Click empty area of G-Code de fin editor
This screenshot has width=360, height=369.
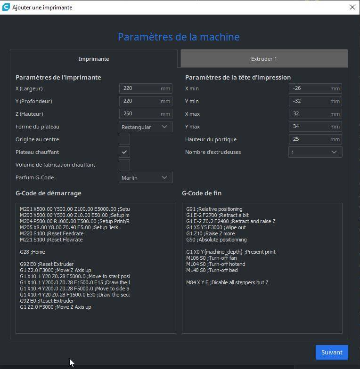(x=262, y=311)
